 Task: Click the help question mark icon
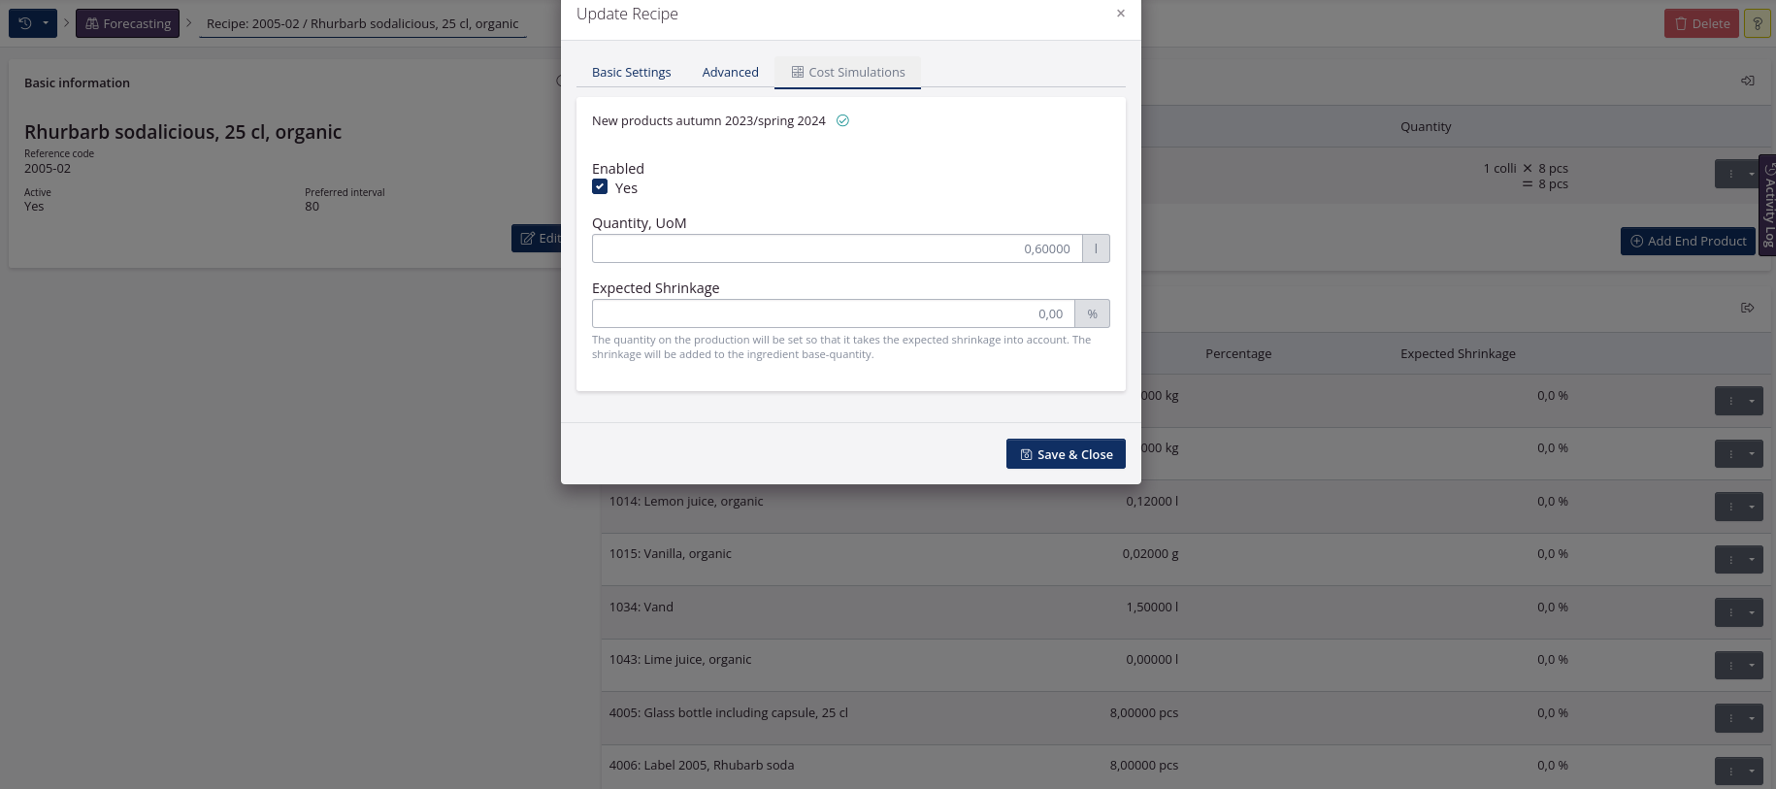click(x=1757, y=23)
